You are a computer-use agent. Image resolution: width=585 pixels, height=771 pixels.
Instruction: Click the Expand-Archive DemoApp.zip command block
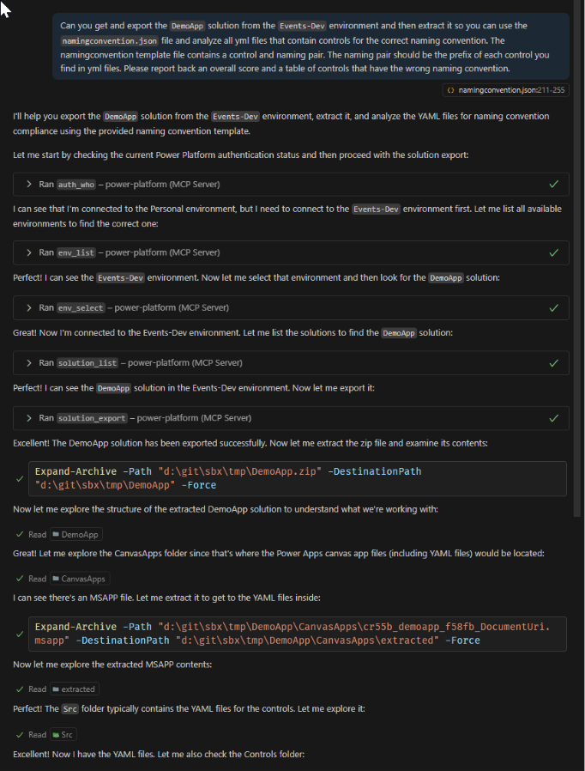[x=298, y=478]
